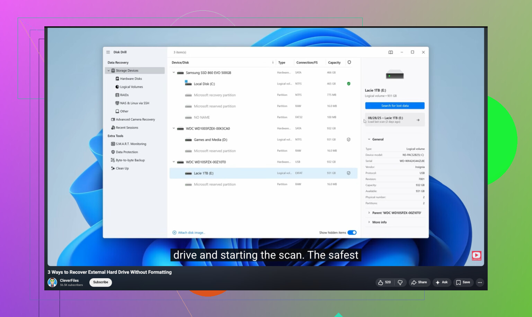Click the sort arrow in Device/Disk header
Image resolution: width=532 pixels, height=317 pixels.
tap(273, 63)
